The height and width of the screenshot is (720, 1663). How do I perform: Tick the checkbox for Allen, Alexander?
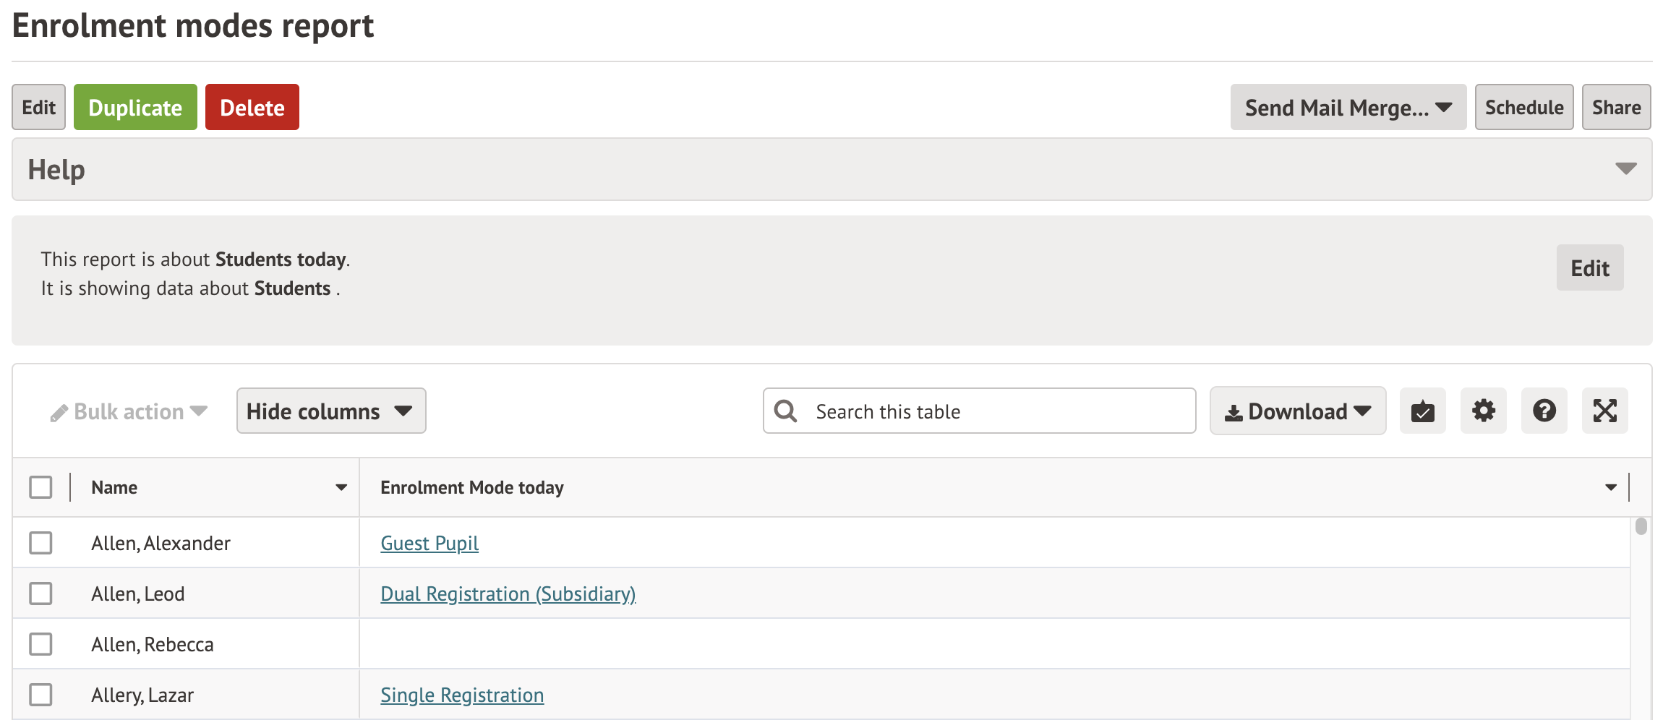41,543
